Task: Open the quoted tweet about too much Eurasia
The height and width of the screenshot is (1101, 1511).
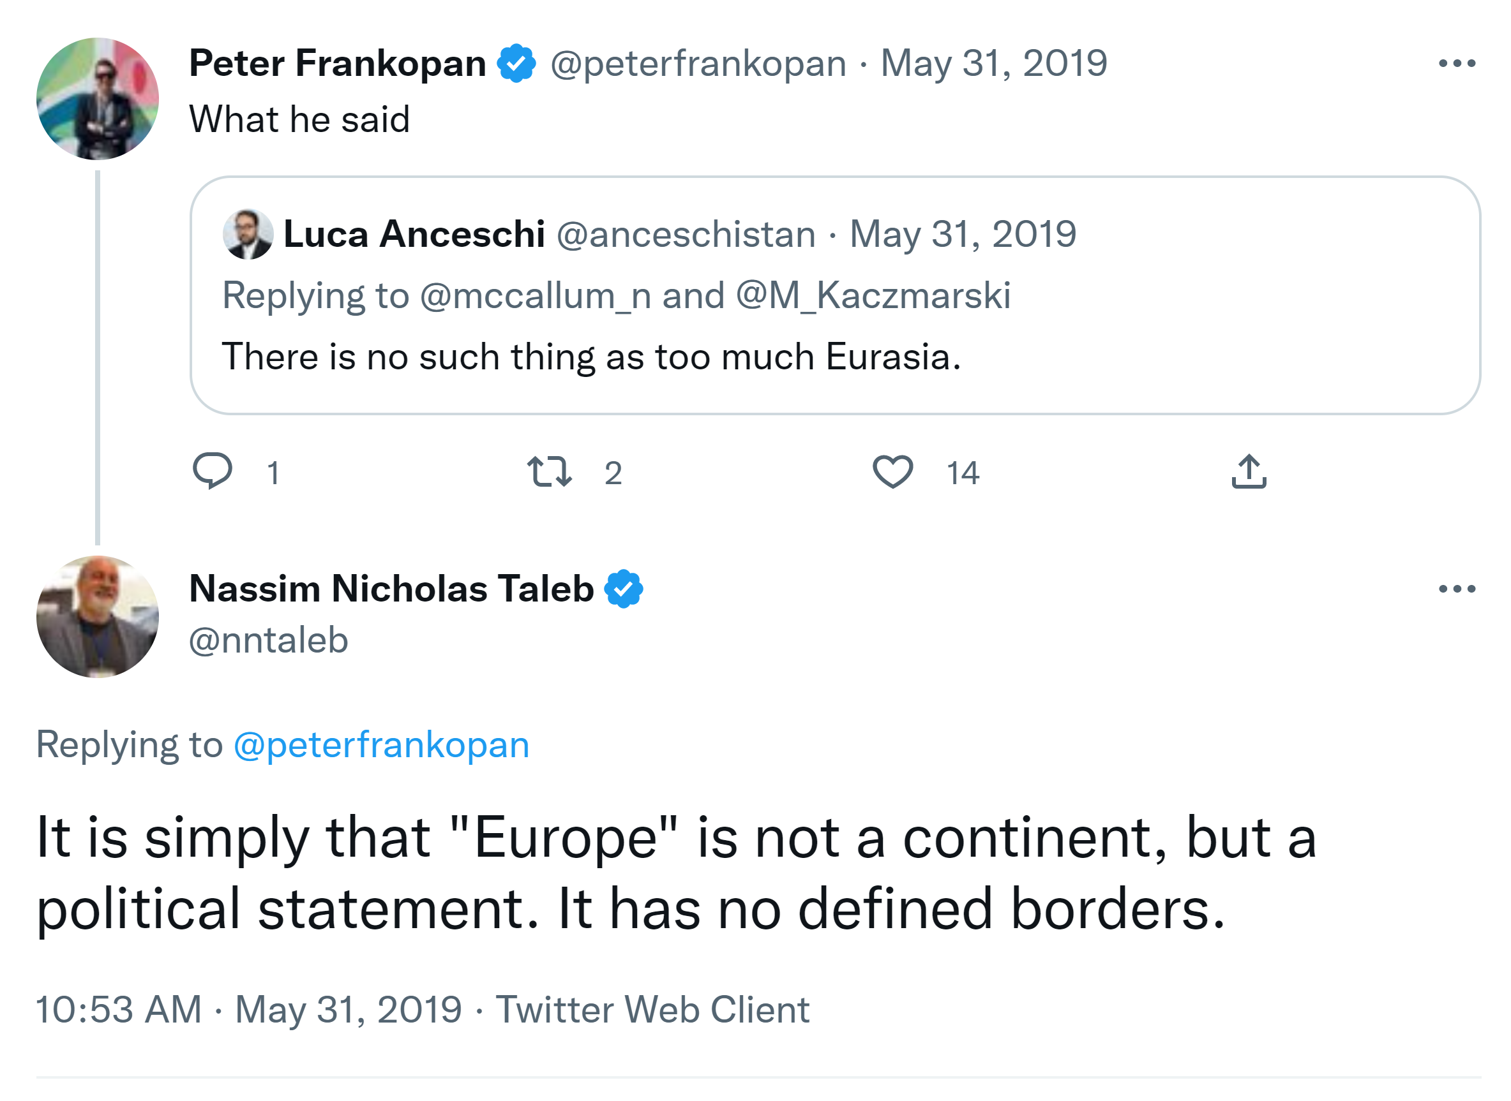Action: click(x=834, y=357)
